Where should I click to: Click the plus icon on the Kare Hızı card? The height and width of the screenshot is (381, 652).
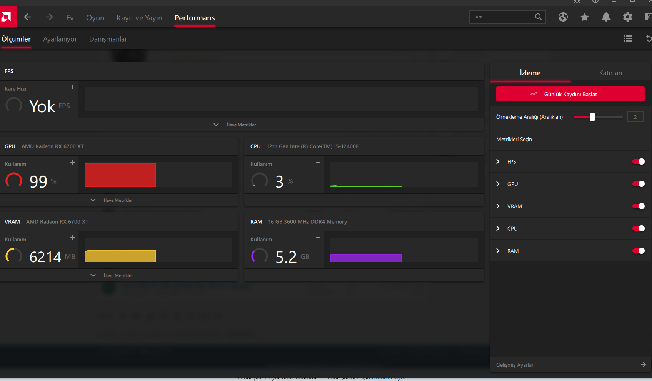pyautogui.click(x=72, y=87)
